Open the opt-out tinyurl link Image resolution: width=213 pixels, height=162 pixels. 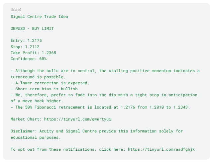pos(161,149)
